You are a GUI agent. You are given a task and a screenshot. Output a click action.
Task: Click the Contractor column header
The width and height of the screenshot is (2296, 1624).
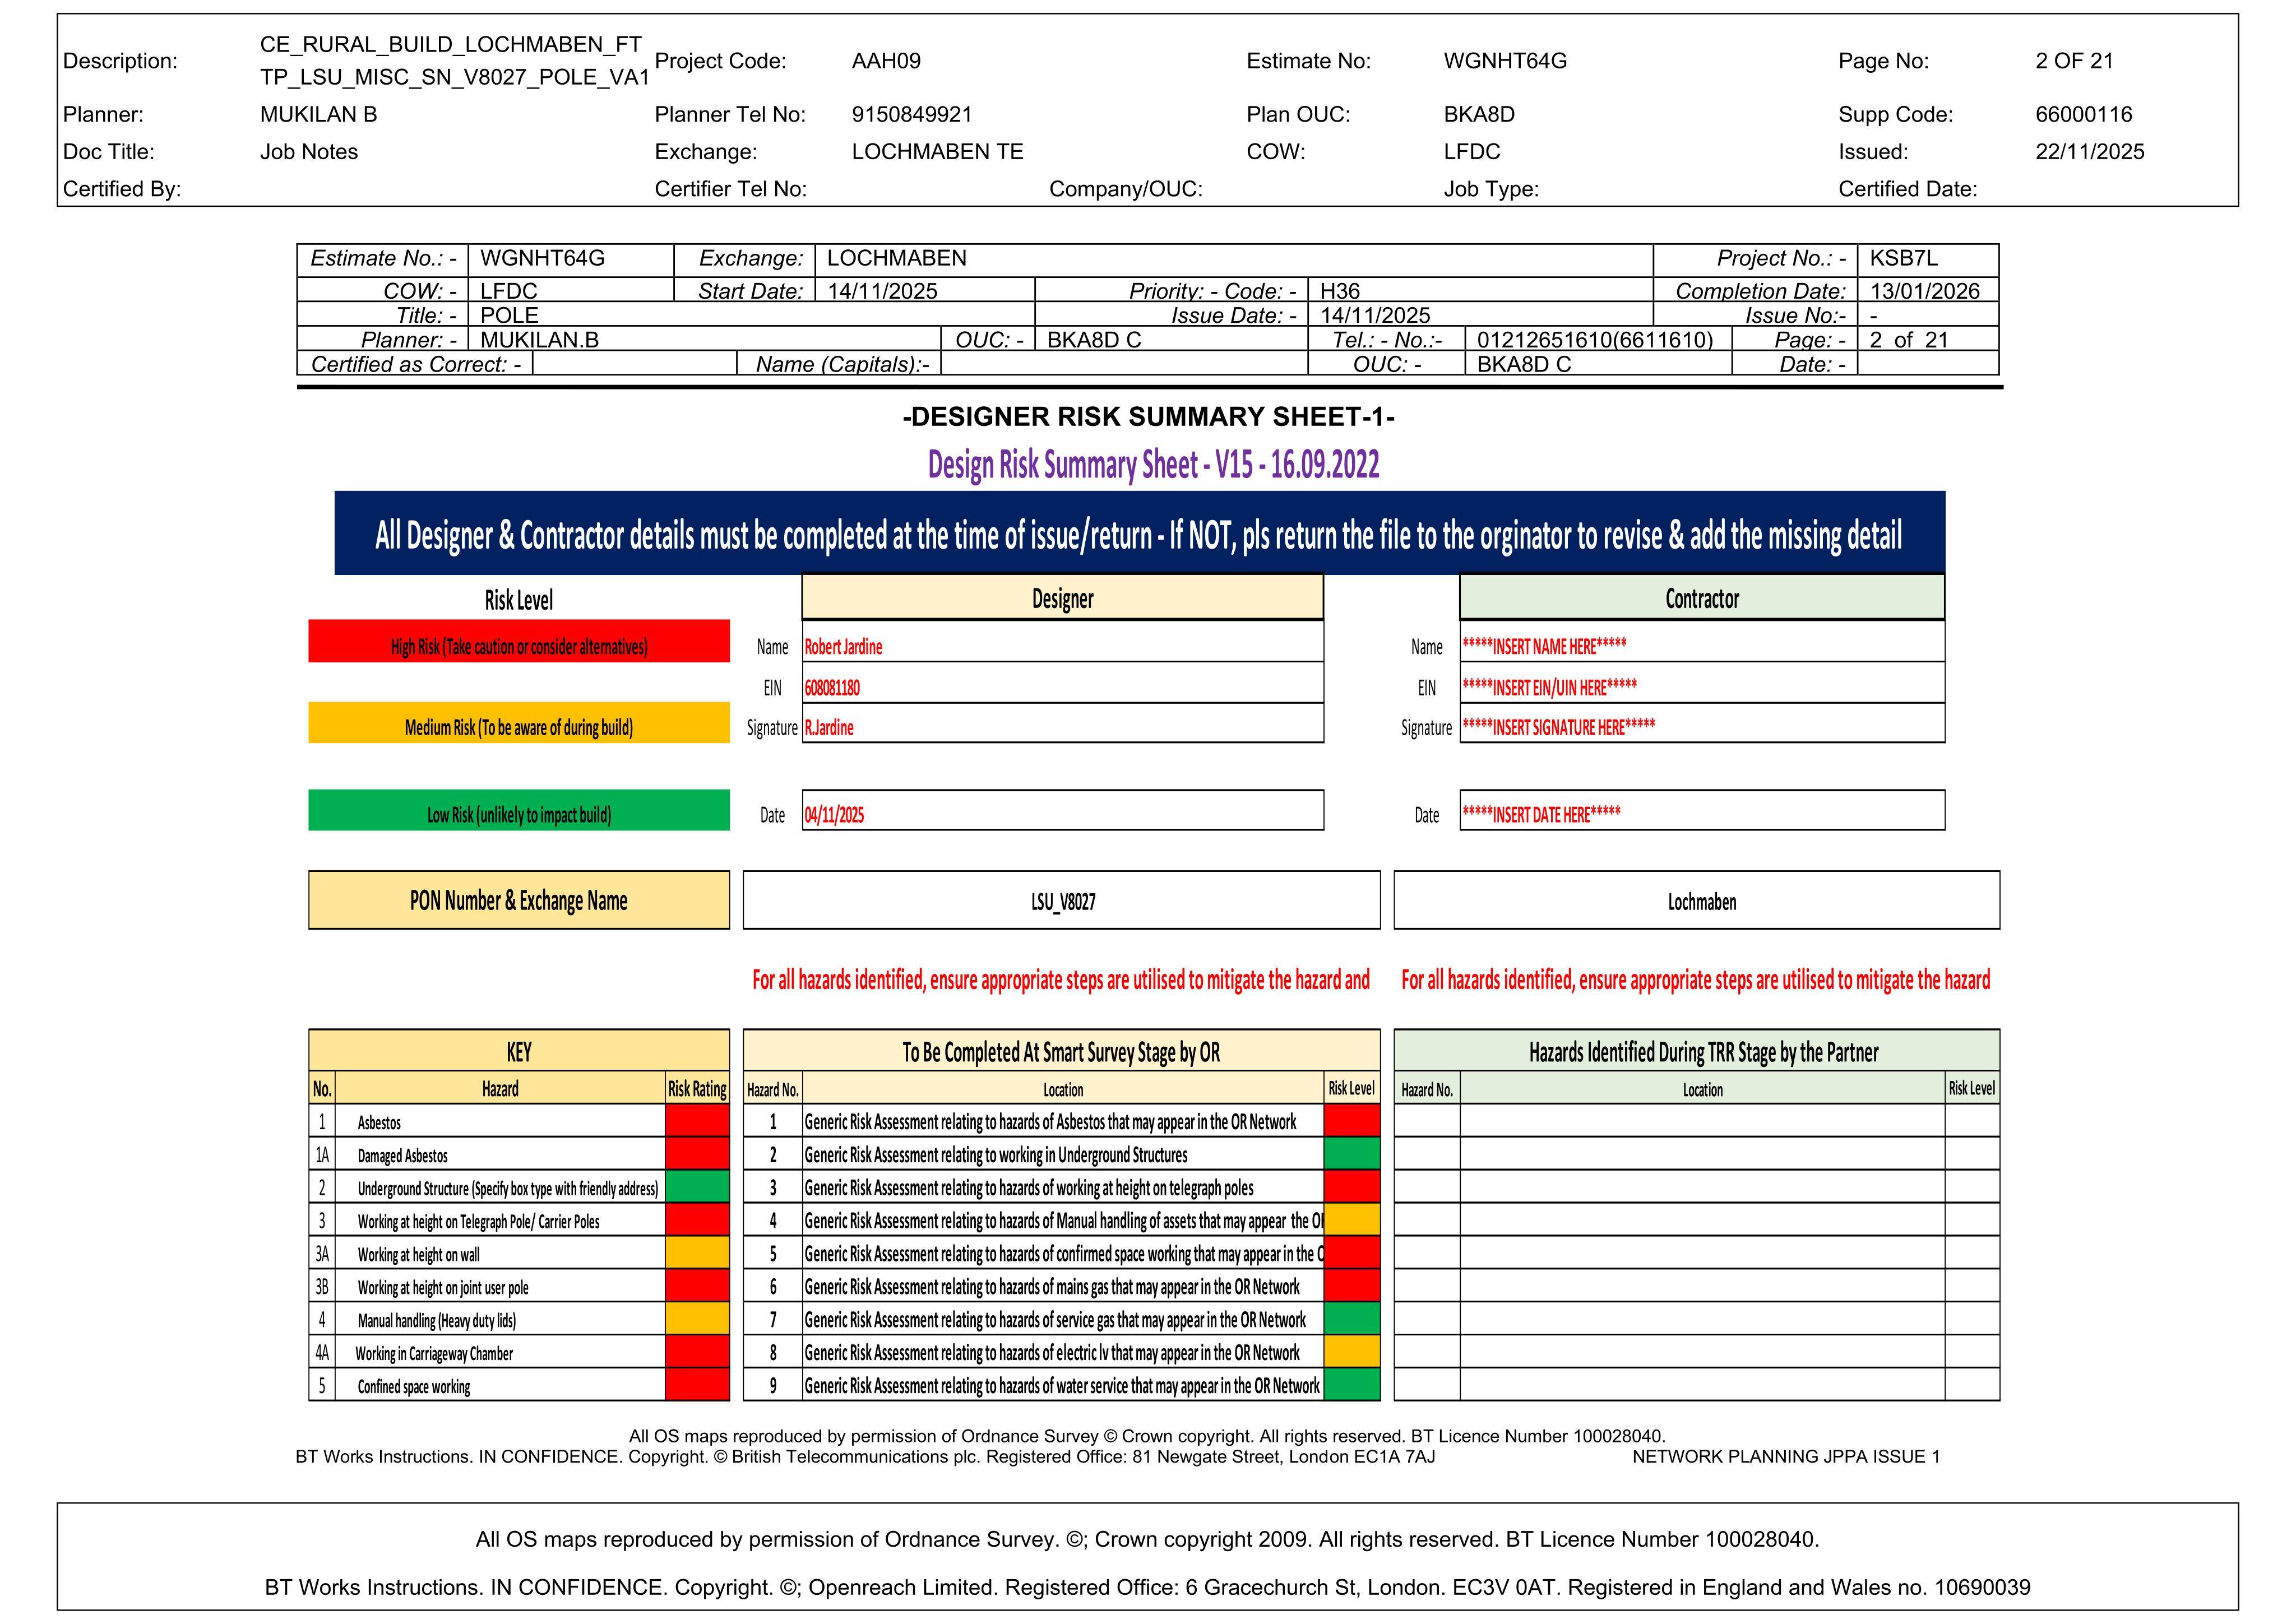coord(1702,597)
